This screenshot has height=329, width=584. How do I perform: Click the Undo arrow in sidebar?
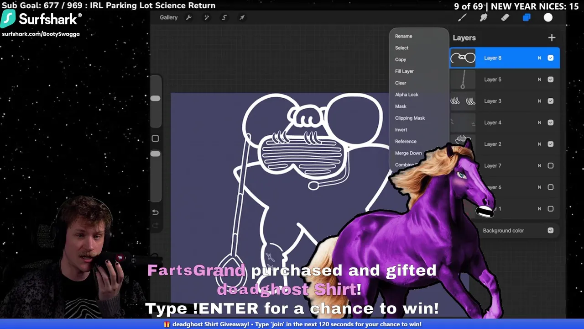(x=155, y=212)
